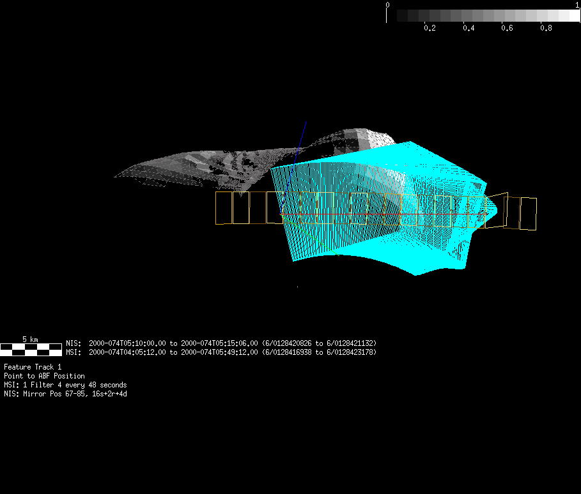Select the leftmost orange MSI frame outline
The width and height of the screenshot is (581, 494).
pyautogui.click(x=223, y=208)
